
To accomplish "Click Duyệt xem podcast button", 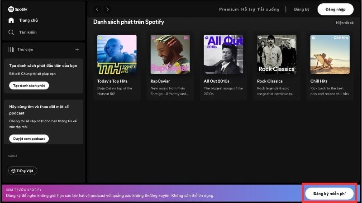I will [29, 138].
